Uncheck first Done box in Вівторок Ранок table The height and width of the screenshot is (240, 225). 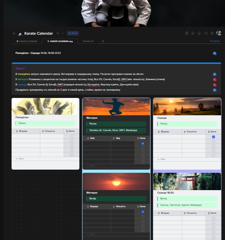[143, 144]
